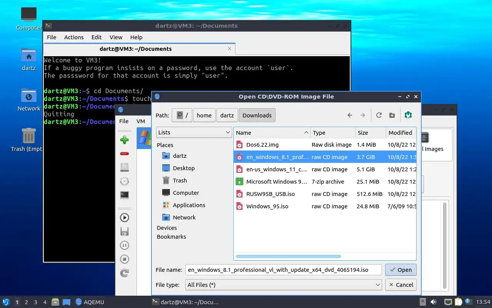The image size is (492, 308).
Task: Click the red minus Delete VM icon in AQEMU
Action: [x=124, y=154]
